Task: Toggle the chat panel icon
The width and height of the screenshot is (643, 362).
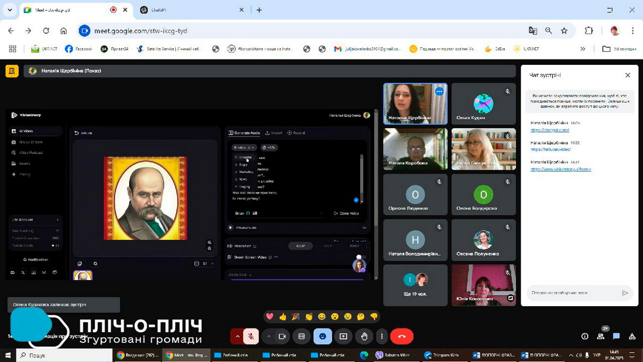Action: pyautogui.click(x=616, y=336)
